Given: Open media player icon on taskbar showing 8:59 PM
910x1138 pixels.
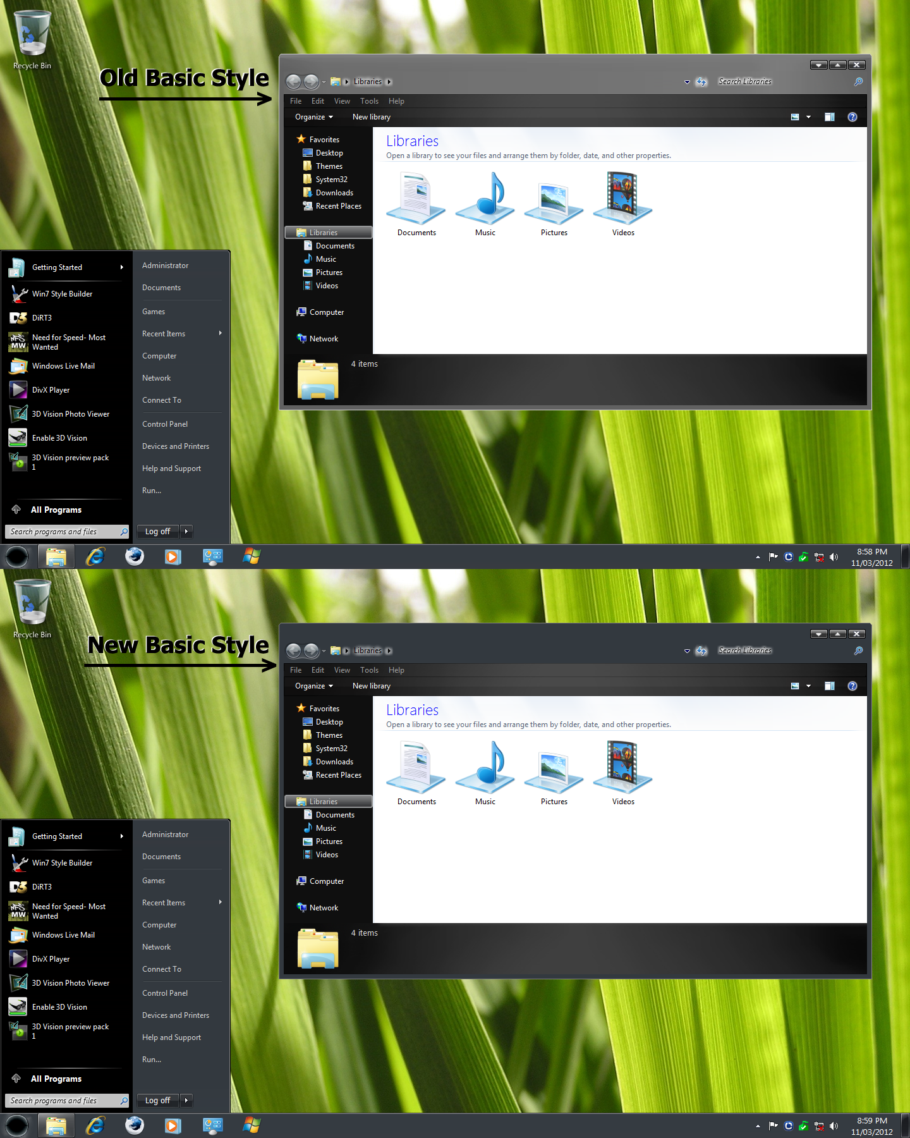Looking at the screenshot, I should (173, 1125).
